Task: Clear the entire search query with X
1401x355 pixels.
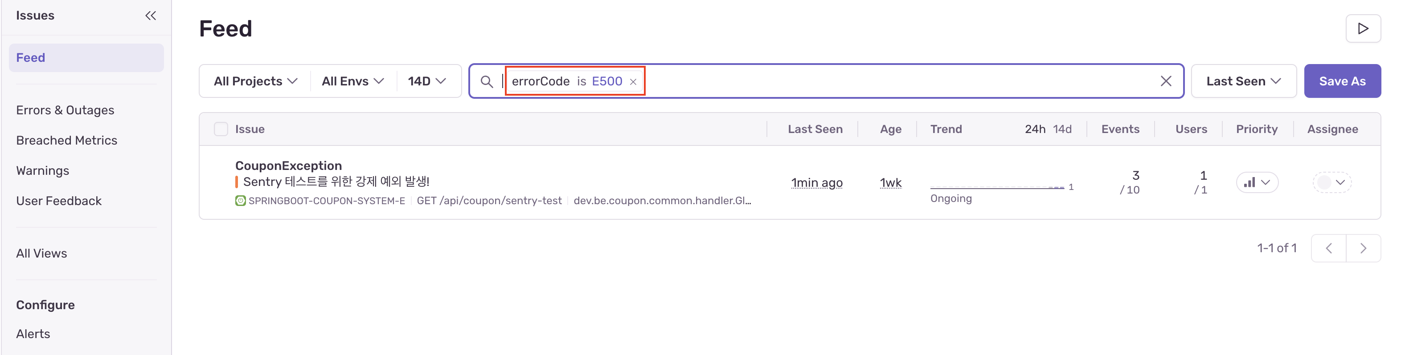Action: tap(1166, 81)
